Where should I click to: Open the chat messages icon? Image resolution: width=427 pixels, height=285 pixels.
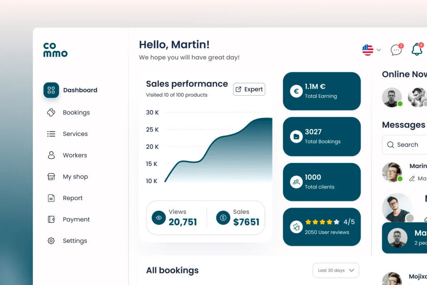(x=396, y=50)
